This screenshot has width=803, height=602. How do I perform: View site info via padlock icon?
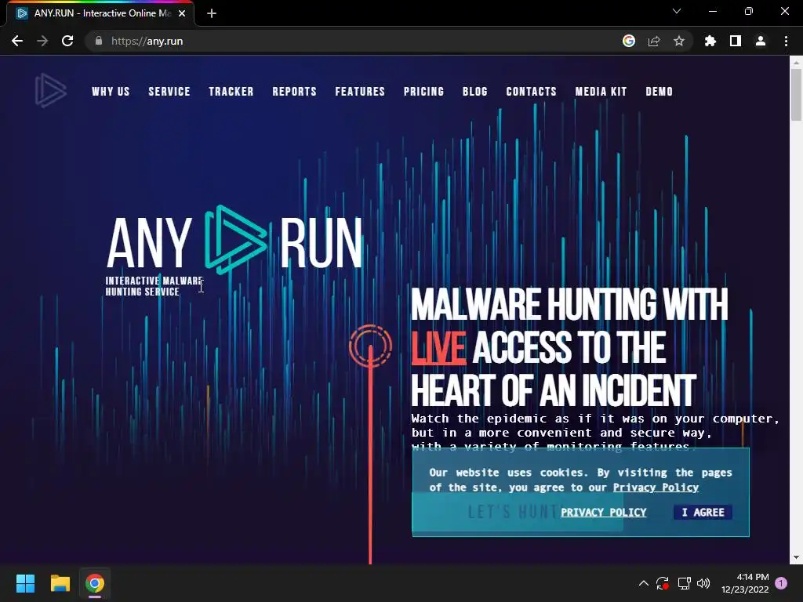[99, 41]
